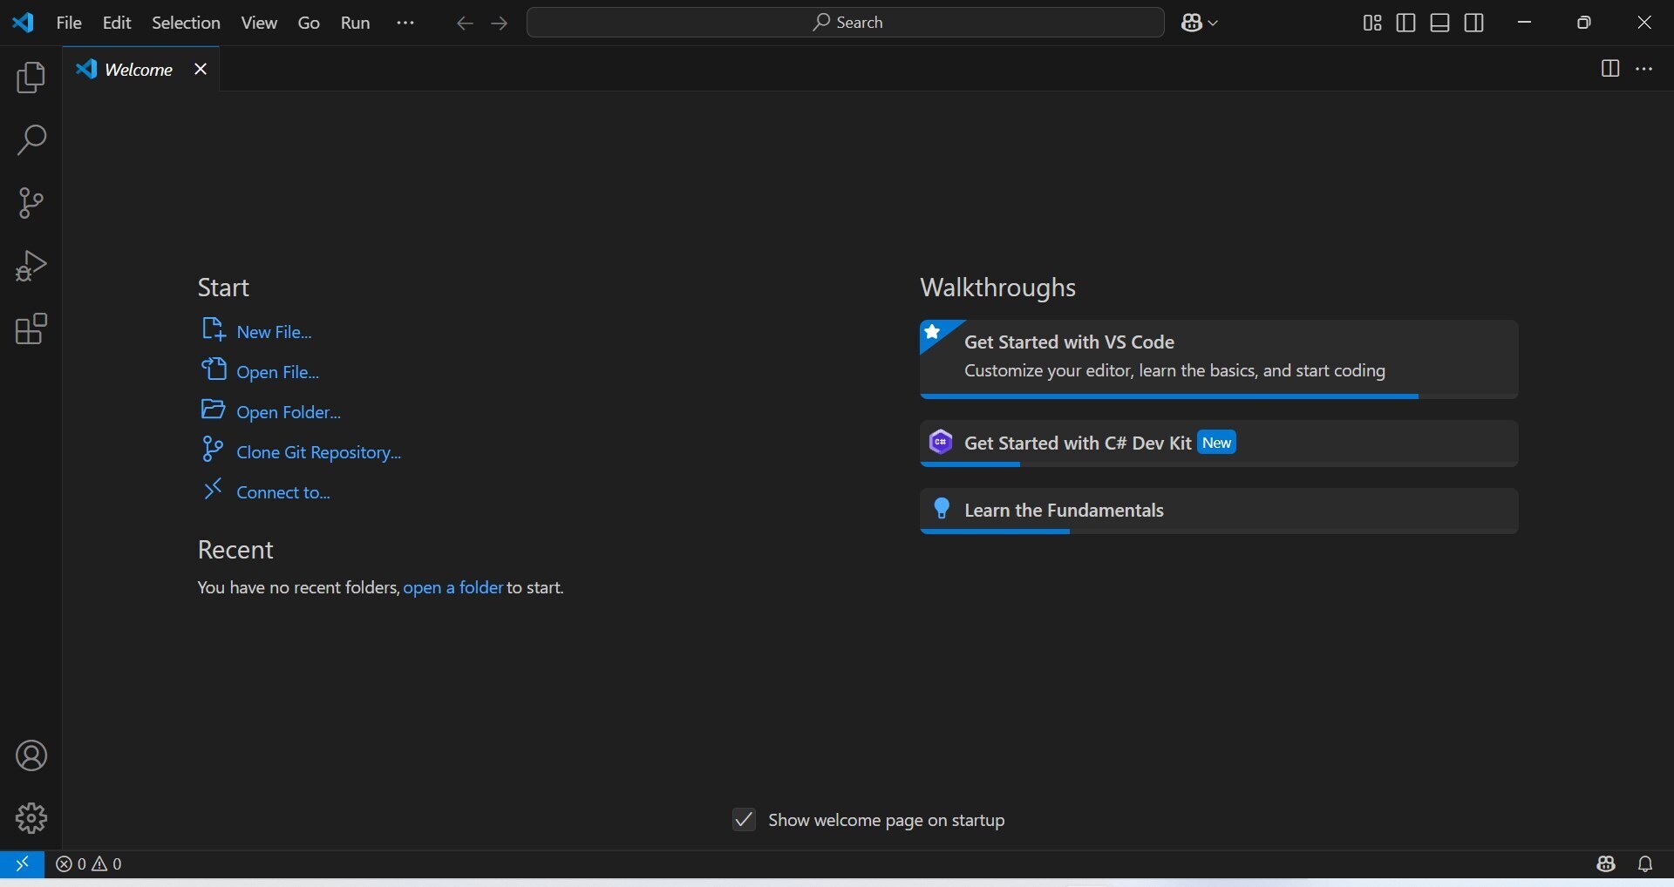Toggle the bottom panel

click(1440, 24)
